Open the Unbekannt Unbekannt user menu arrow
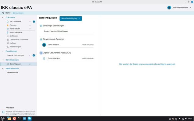This screenshot has height=121, width=194. [190, 8]
